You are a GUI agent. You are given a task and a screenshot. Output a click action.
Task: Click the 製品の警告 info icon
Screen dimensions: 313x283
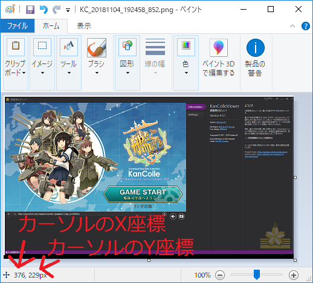point(255,57)
